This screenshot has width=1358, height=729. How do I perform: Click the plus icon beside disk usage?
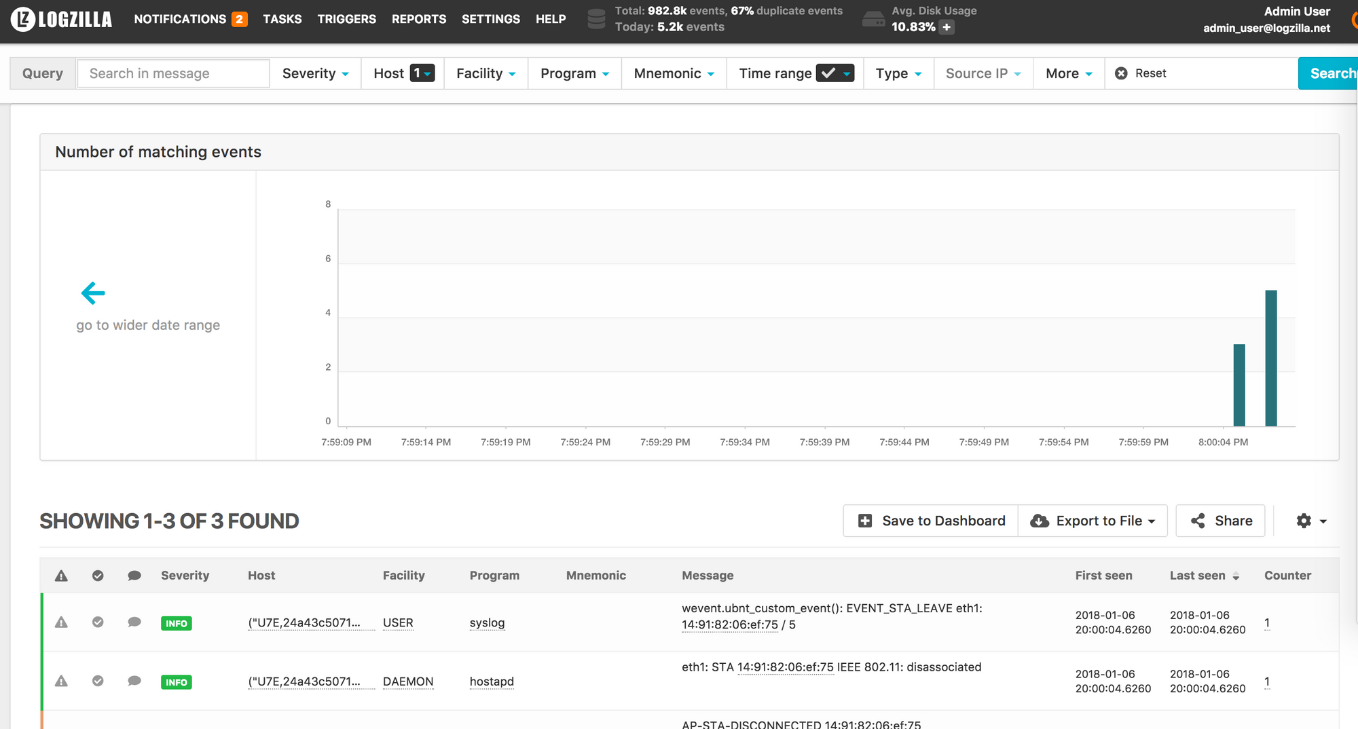[x=947, y=27]
